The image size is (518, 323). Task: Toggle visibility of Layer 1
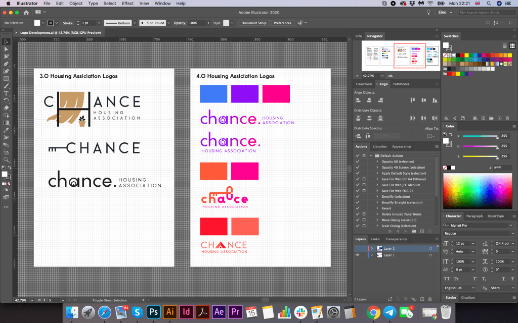click(x=358, y=255)
